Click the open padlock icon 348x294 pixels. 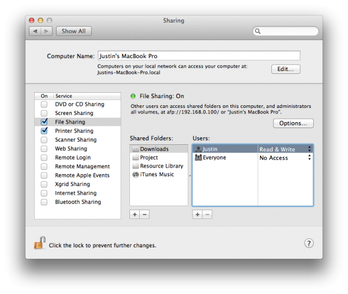40,243
